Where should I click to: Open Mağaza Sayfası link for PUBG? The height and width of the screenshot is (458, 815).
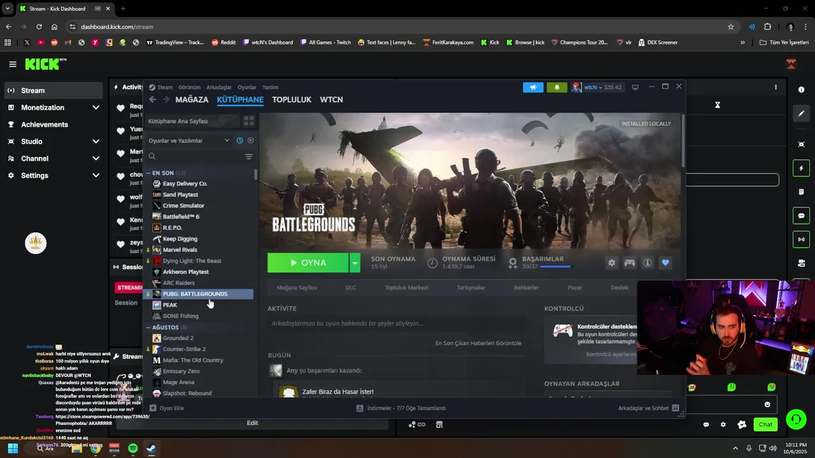297,288
